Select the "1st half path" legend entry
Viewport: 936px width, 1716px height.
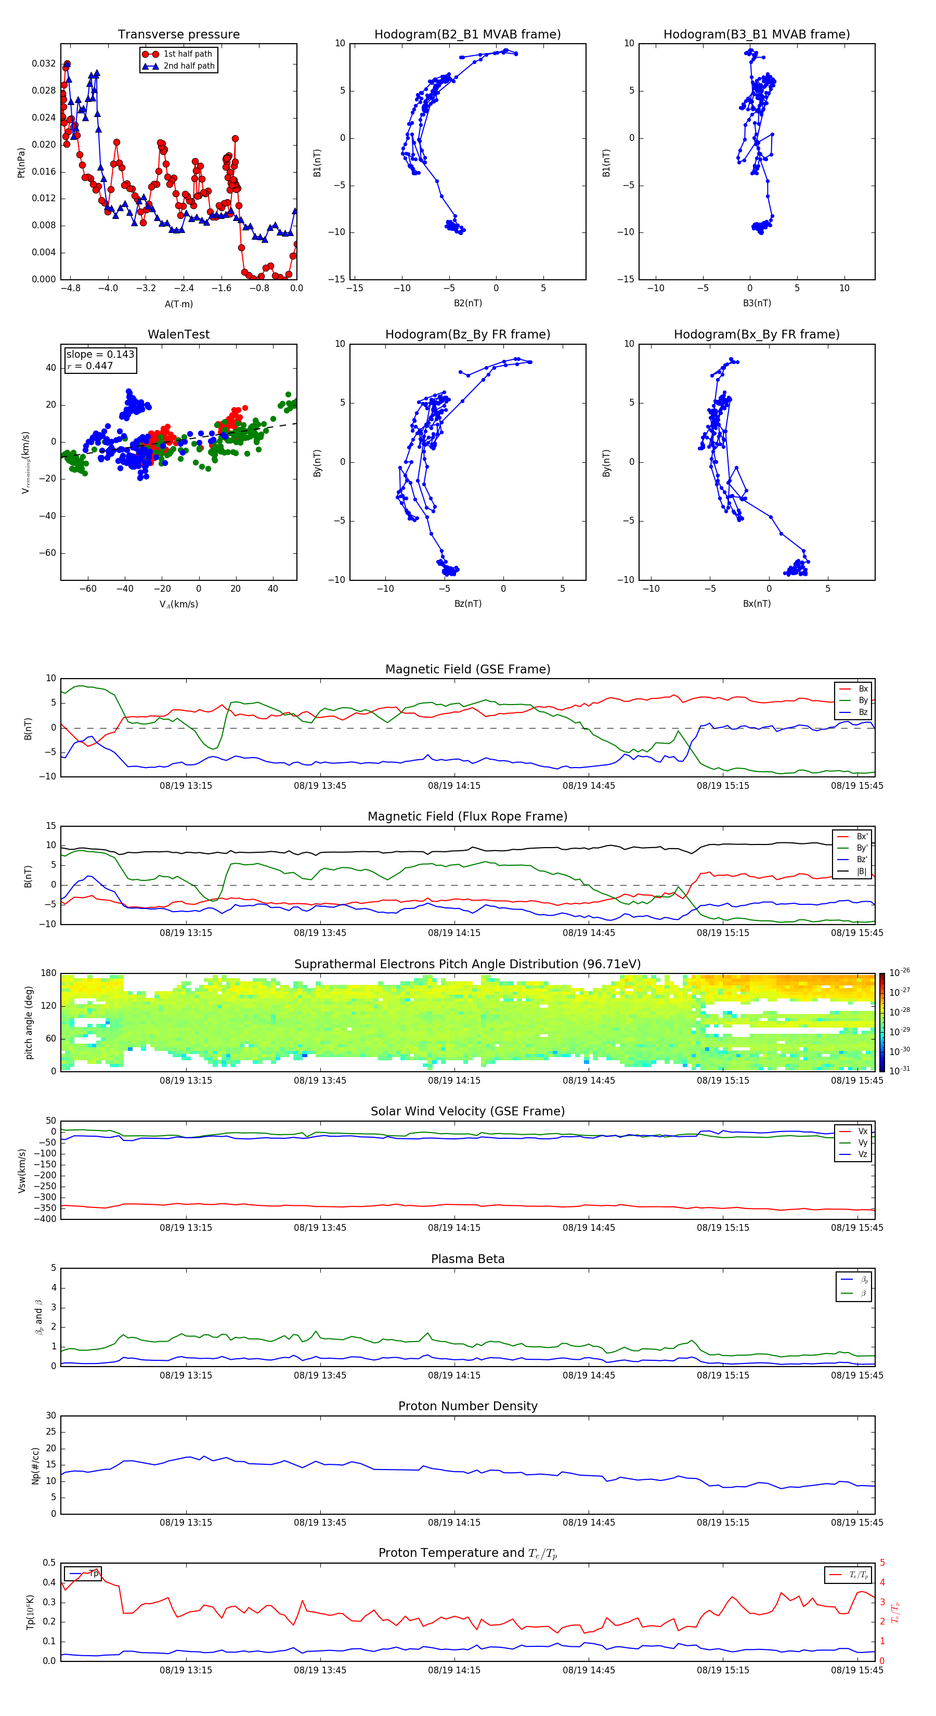click(177, 54)
